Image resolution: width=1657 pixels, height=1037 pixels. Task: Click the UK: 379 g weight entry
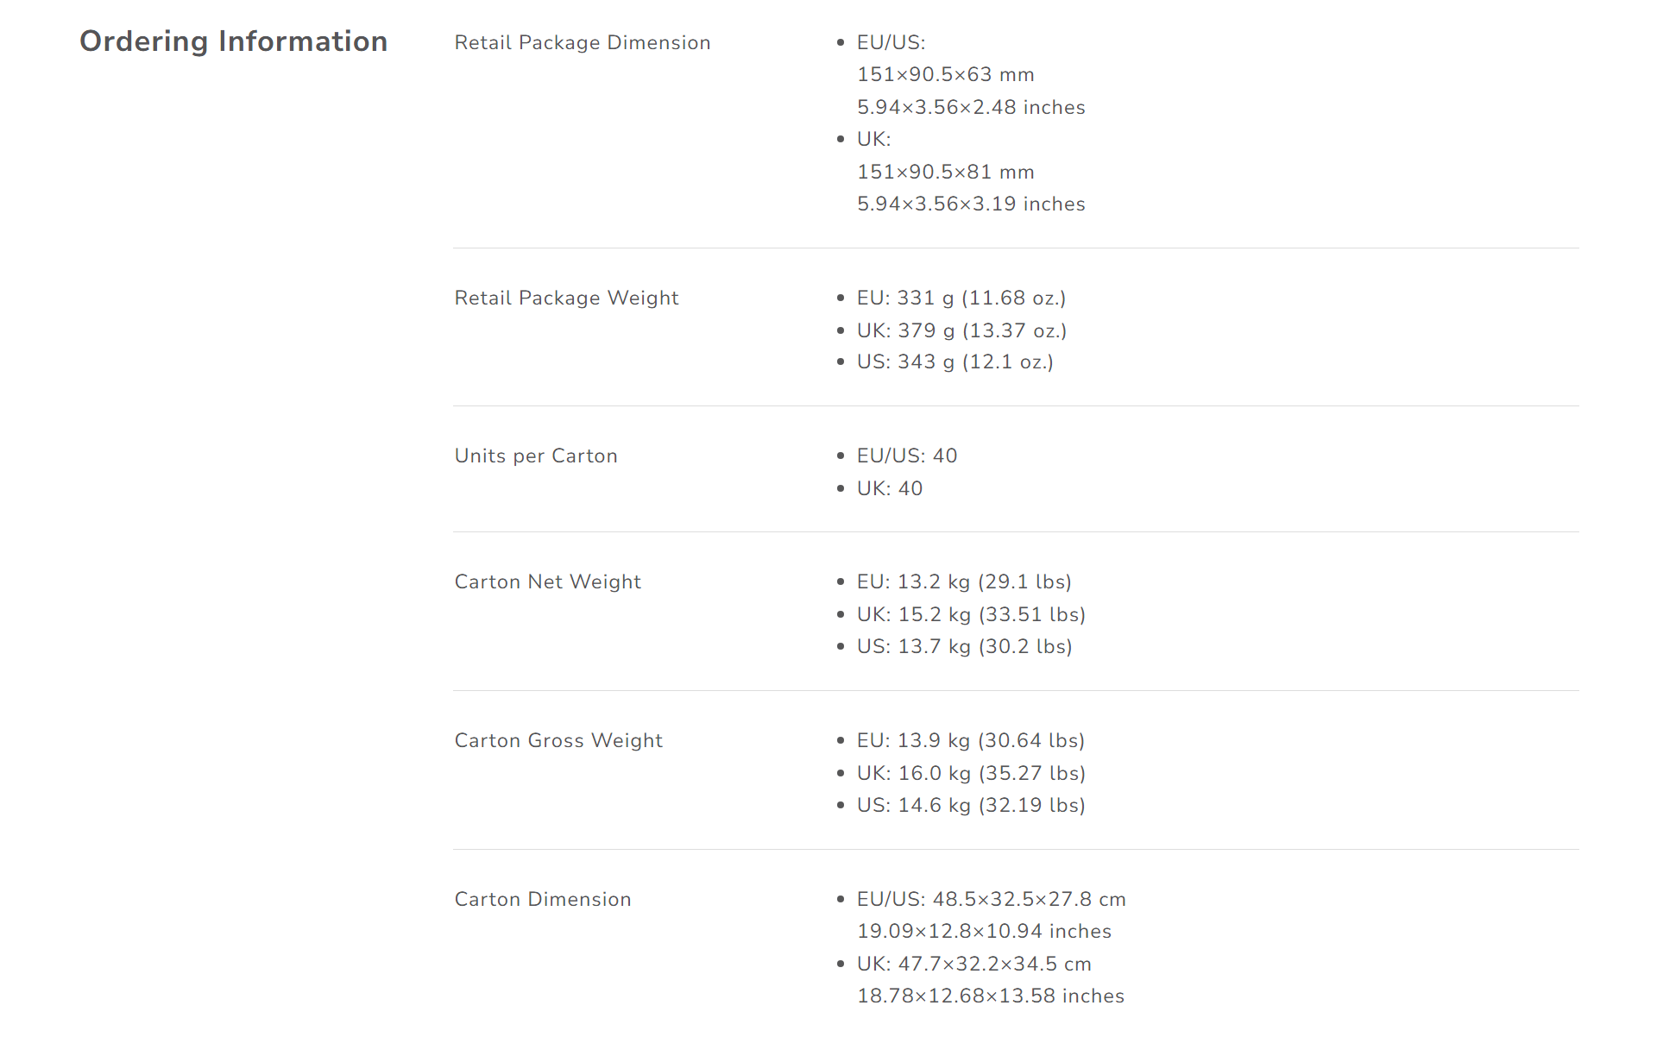point(962,330)
